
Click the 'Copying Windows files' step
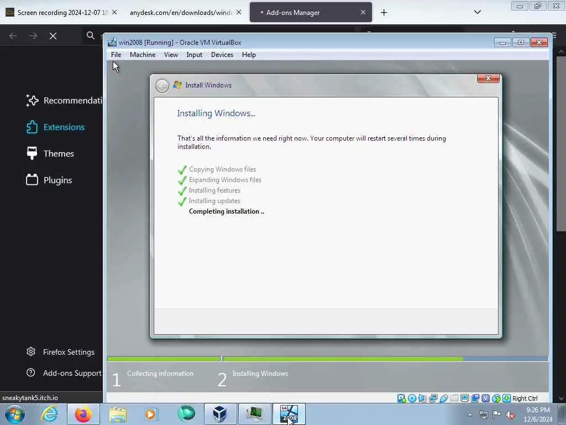tap(222, 169)
